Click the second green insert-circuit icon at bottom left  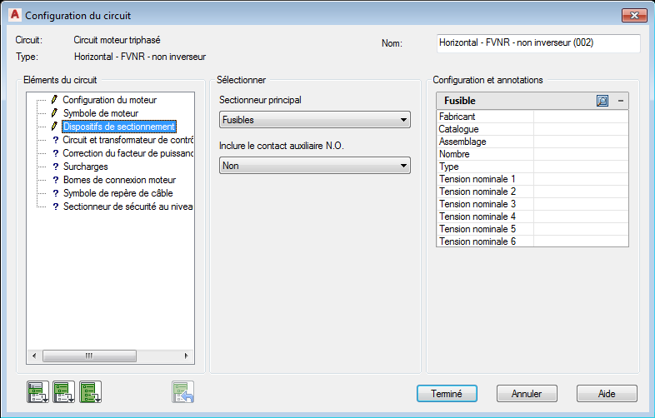coord(63,391)
